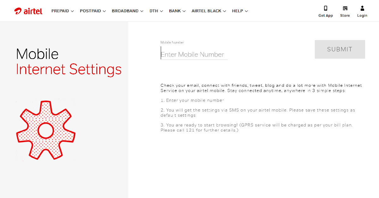This screenshot has width=379, height=198.
Task: Click the airtel logo
Action: pyautogui.click(x=28, y=11)
